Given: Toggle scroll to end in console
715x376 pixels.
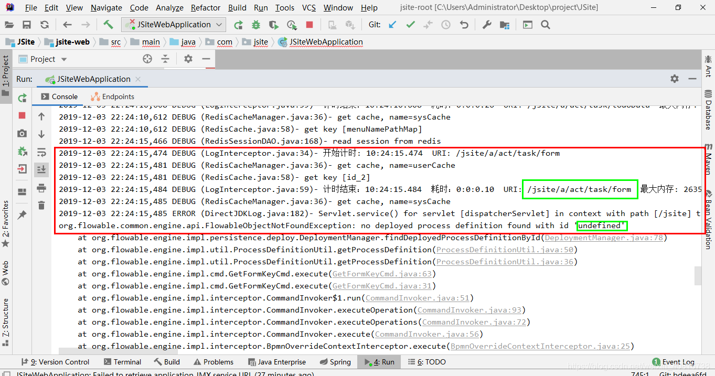Looking at the screenshot, I should (41, 169).
